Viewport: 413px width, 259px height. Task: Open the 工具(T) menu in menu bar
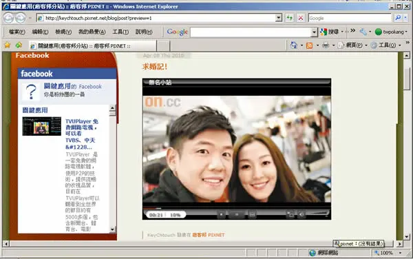(x=120, y=32)
